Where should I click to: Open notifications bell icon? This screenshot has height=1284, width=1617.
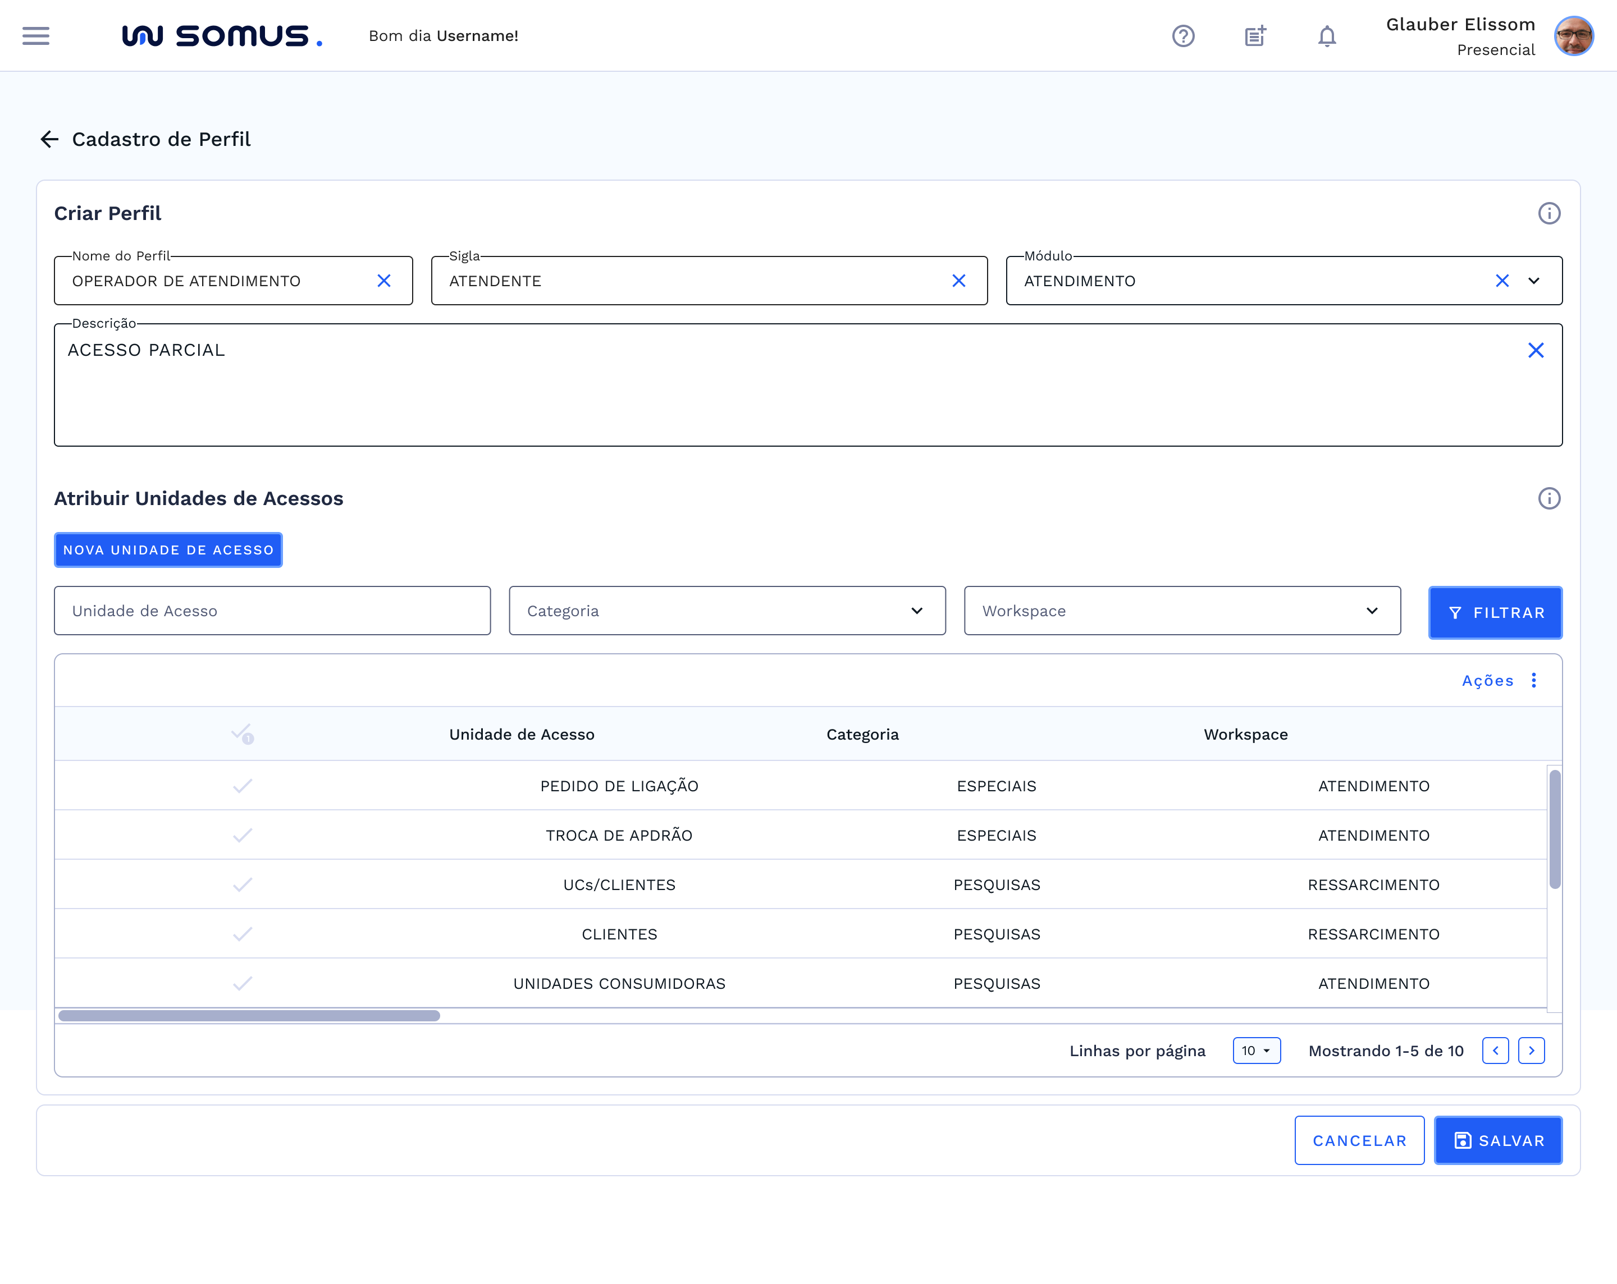coord(1327,36)
